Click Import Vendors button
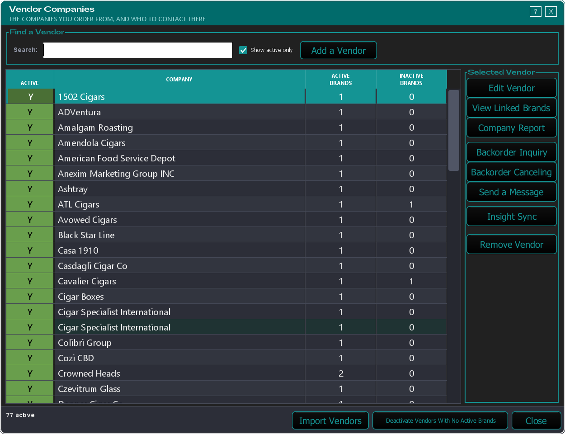 pos(330,421)
